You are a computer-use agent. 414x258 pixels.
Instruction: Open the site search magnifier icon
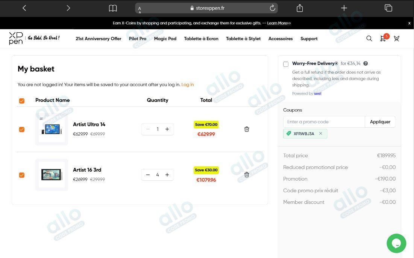pos(369,39)
